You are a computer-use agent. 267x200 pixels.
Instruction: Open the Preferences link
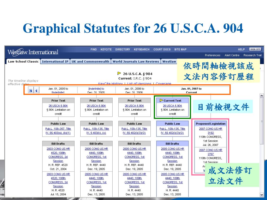(x=213, y=55)
